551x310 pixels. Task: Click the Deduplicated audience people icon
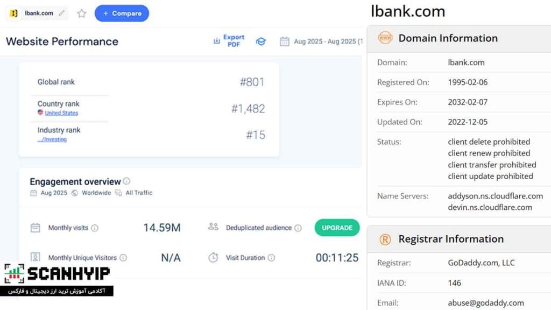click(x=213, y=227)
